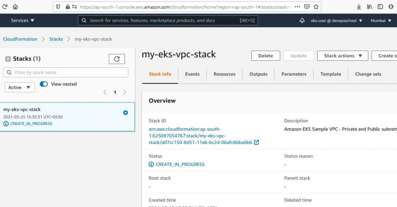The image size is (397, 207).
Task: Open the Mumbai region selector
Action: point(380,21)
